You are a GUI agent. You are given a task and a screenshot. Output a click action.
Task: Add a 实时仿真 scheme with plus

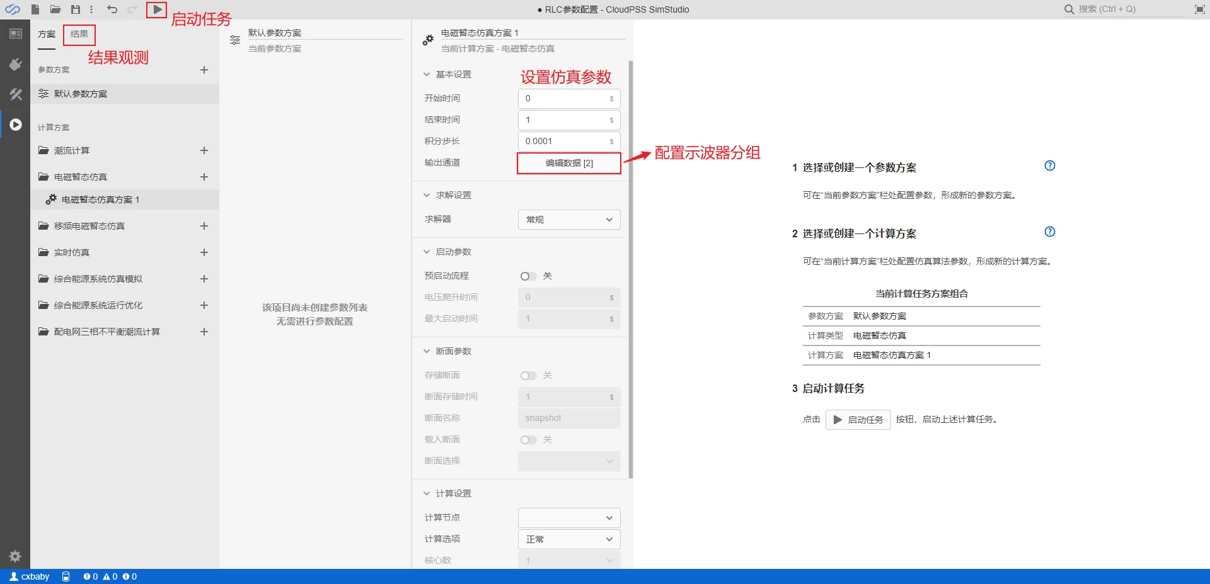pyautogui.click(x=204, y=252)
